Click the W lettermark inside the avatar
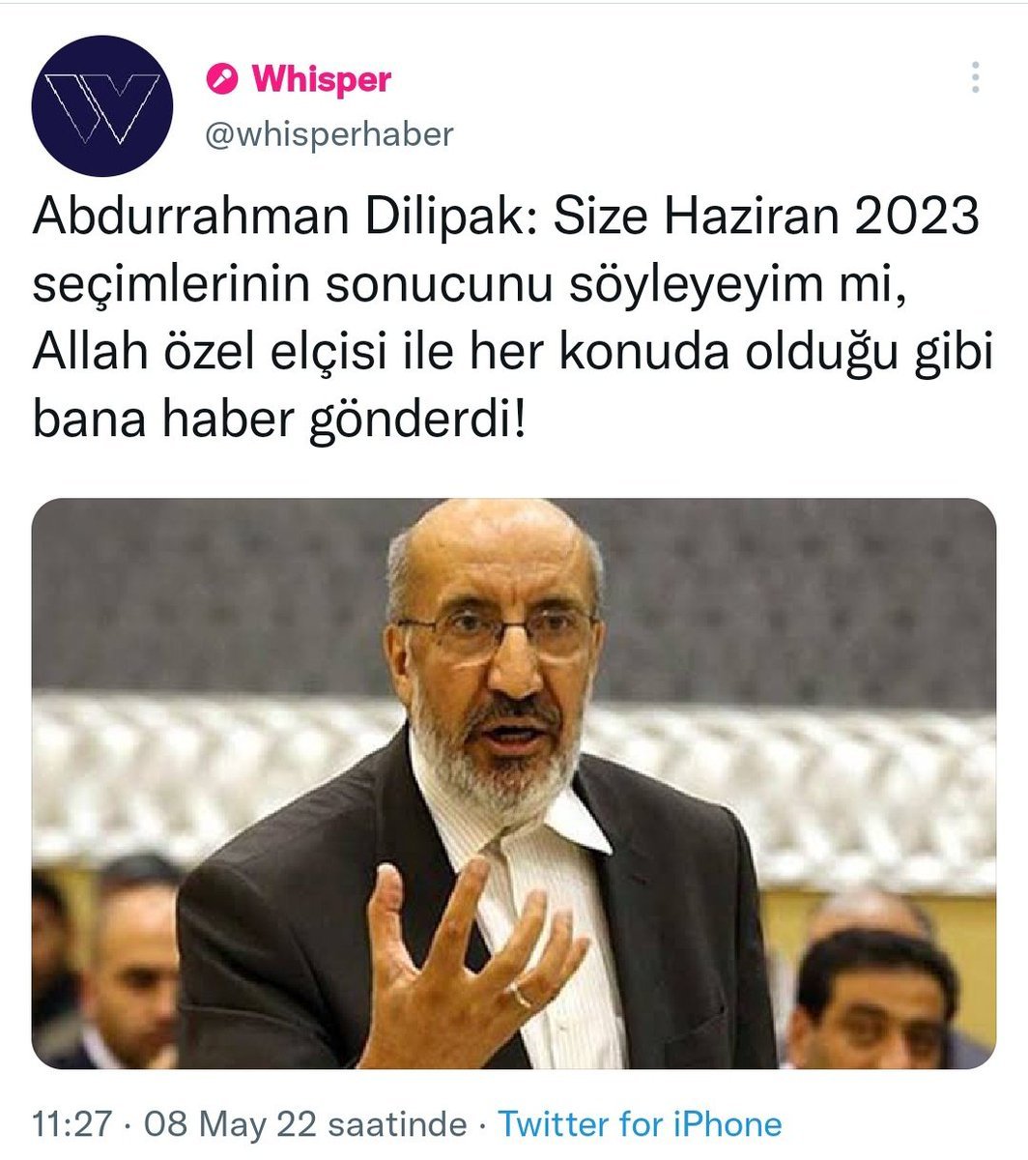This screenshot has width=1028, height=1160. tap(102, 107)
